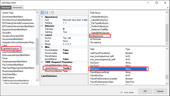Edit the TabIndex property value
Viewport: 170px width, 96px height.
point(75,29)
